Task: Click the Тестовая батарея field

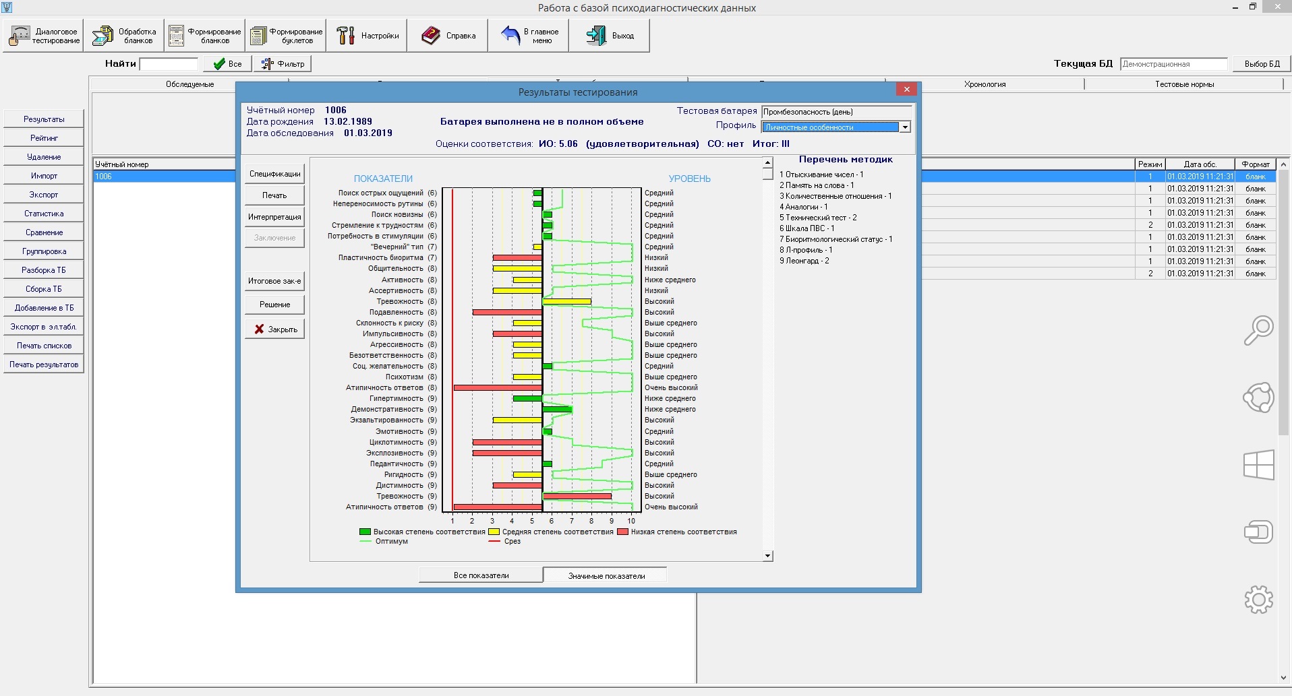Action: pyautogui.click(x=835, y=112)
